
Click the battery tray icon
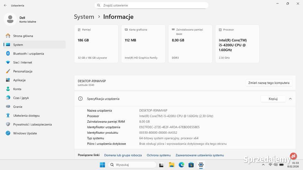click(282, 165)
